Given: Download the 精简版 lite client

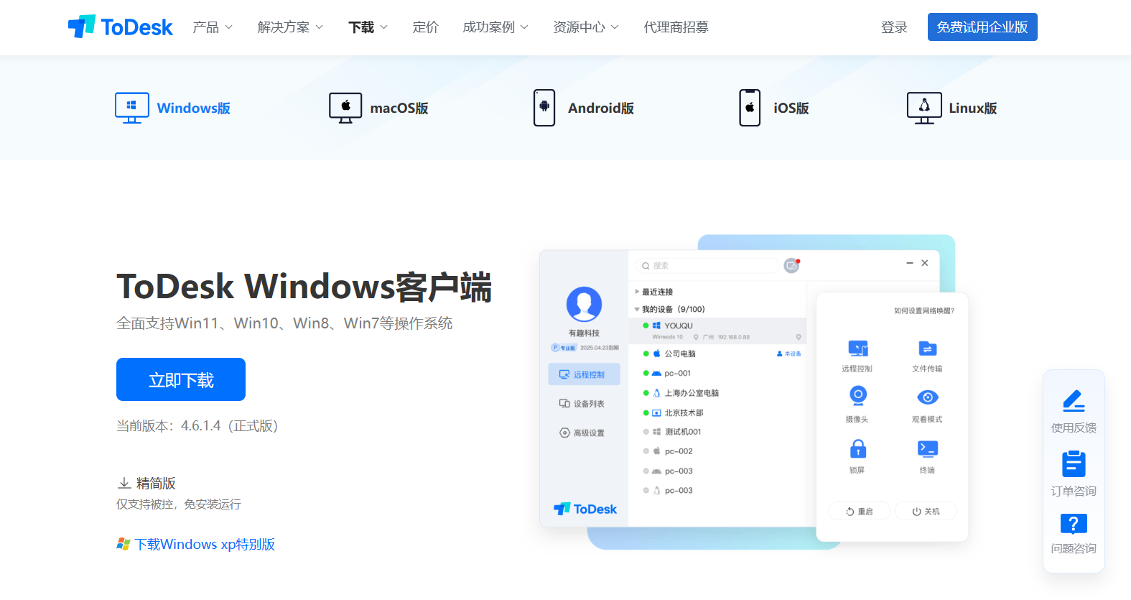Looking at the screenshot, I should [x=147, y=483].
